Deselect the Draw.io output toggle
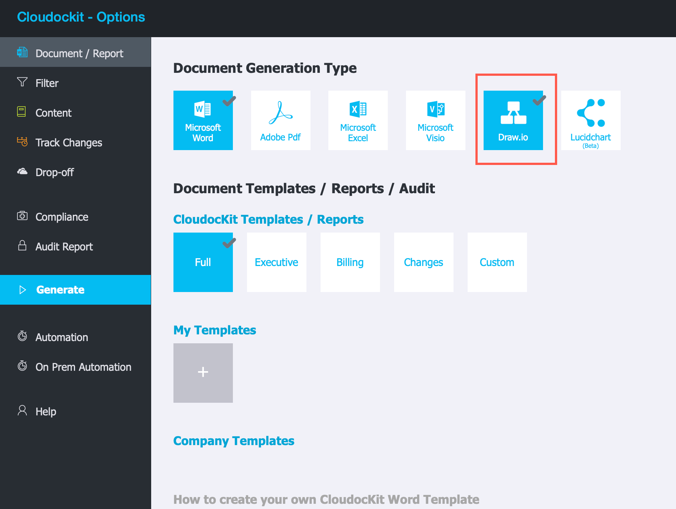 pyautogui.click(x=513, y=120)
